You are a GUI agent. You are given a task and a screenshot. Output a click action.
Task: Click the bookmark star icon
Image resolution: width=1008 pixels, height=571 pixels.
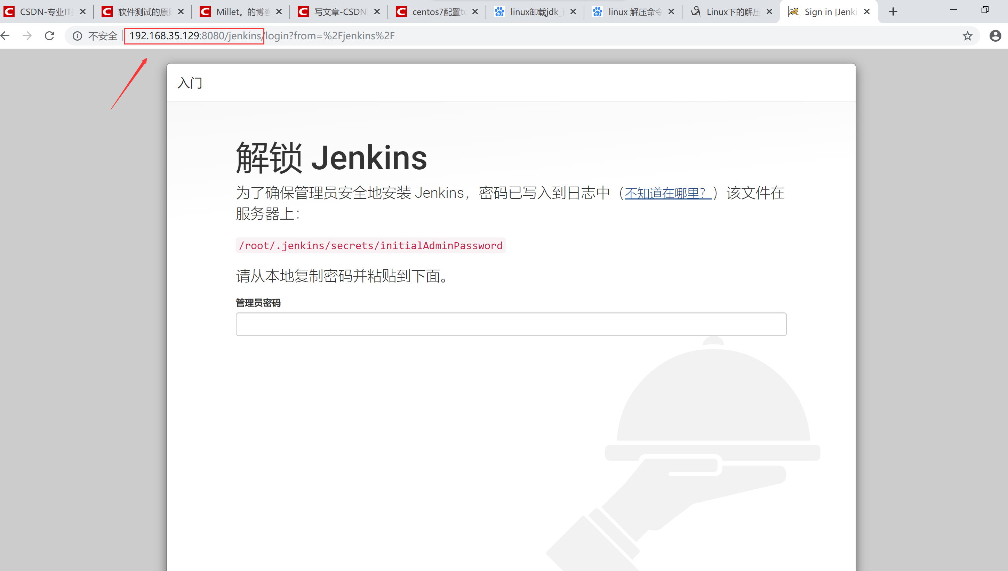pos(968,36)
